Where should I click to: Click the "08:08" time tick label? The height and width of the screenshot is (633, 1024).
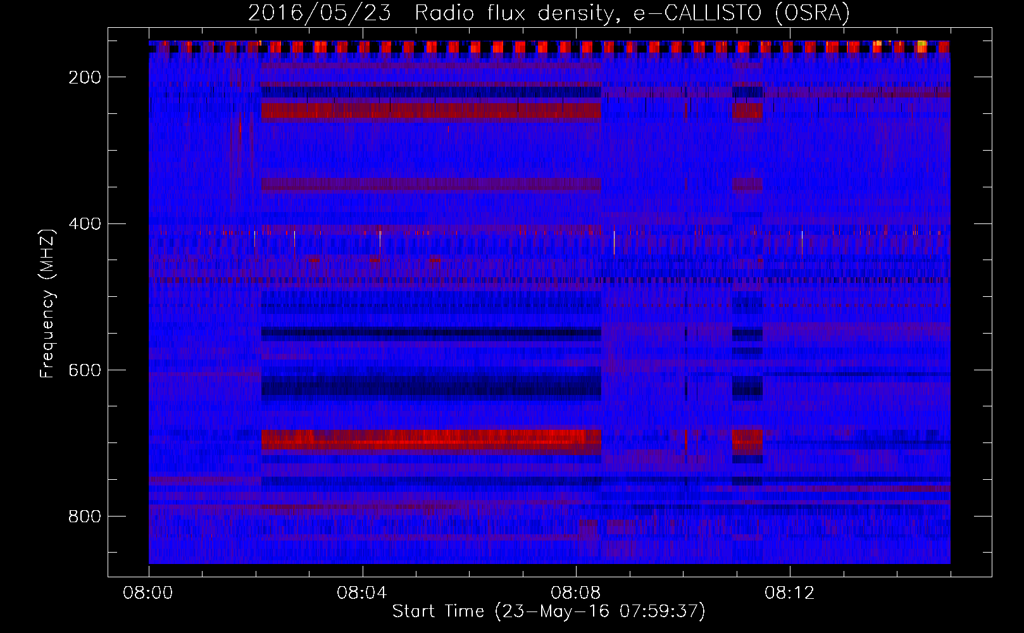coord(576,593)
